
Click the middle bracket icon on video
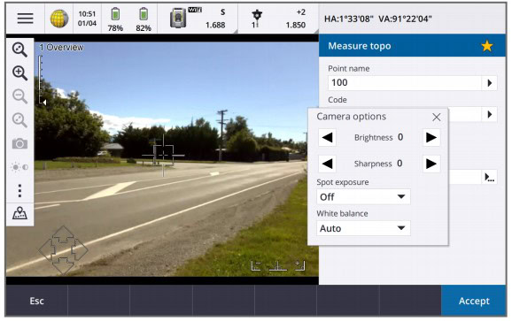[278, 266]
